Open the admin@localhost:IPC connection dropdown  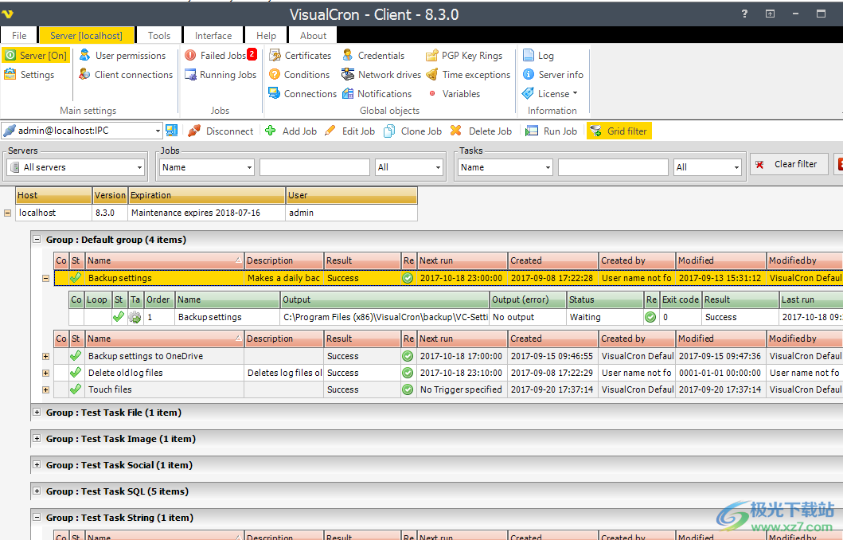point(158,131)
